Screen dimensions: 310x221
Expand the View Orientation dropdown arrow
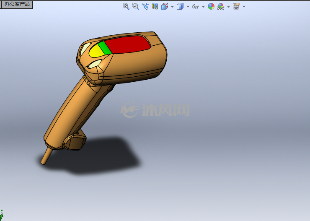point(173,7)
